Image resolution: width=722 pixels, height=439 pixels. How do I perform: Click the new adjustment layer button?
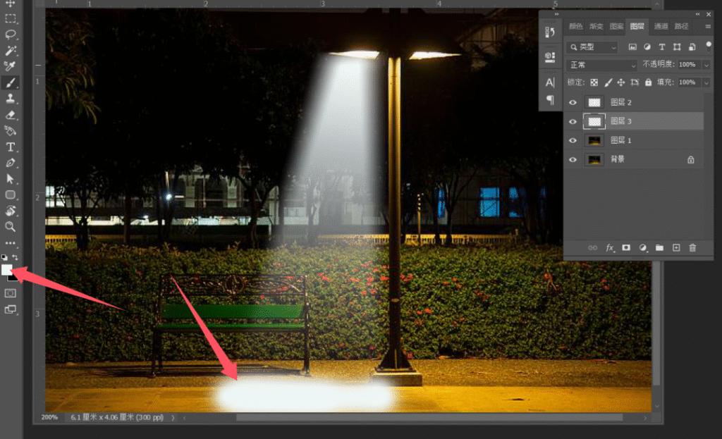point(643,248)
